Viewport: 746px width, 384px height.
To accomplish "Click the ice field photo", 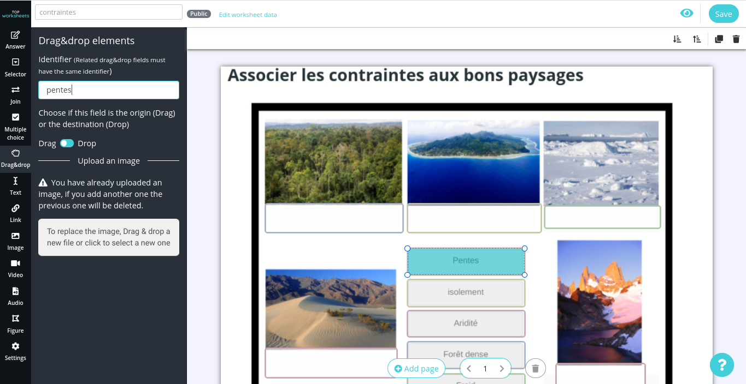I will tap(601, 163).
